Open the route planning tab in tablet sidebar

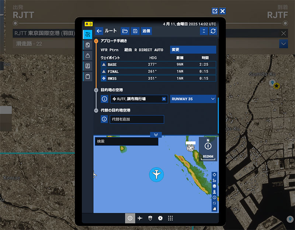click(88, 34)
